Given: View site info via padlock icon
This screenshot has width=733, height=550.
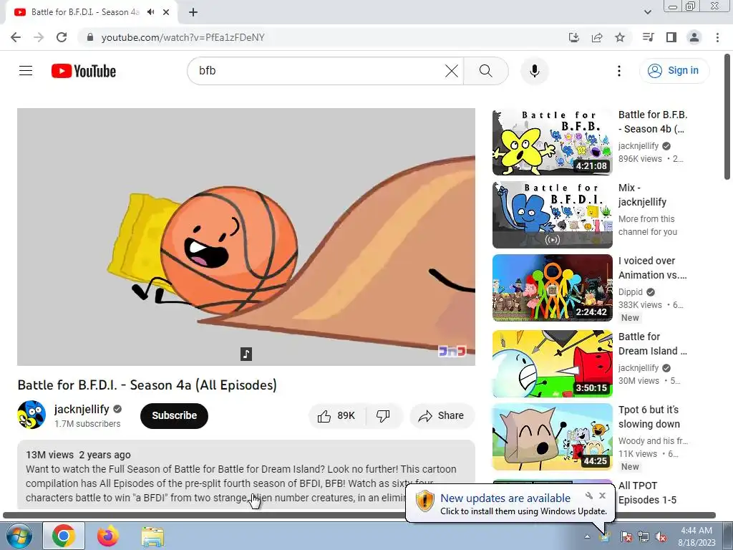Looking at the screenshot, I should (x=90, y=37).
